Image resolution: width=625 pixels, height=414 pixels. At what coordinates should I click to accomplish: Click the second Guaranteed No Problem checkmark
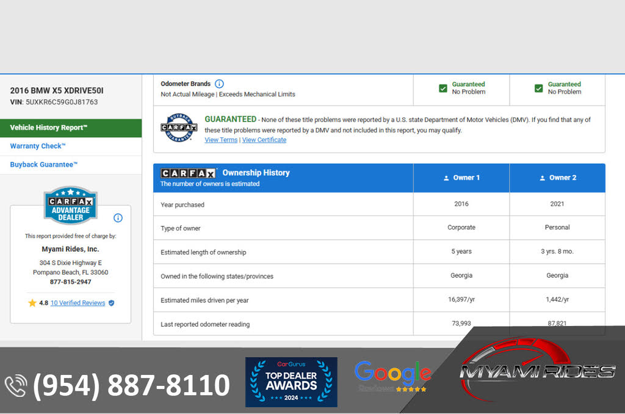click(x=538, y=88)
